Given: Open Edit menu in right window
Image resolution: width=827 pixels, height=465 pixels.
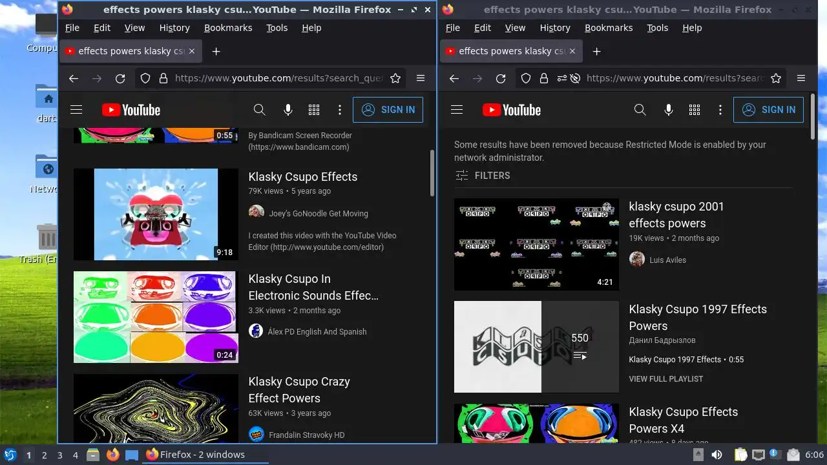Looking at the screenshot, I should tap(483, 28).
